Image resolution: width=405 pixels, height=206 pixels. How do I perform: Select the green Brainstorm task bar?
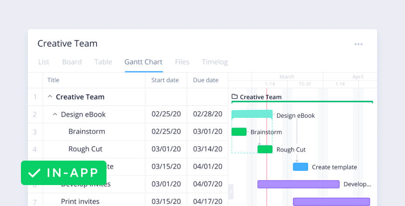239,132
